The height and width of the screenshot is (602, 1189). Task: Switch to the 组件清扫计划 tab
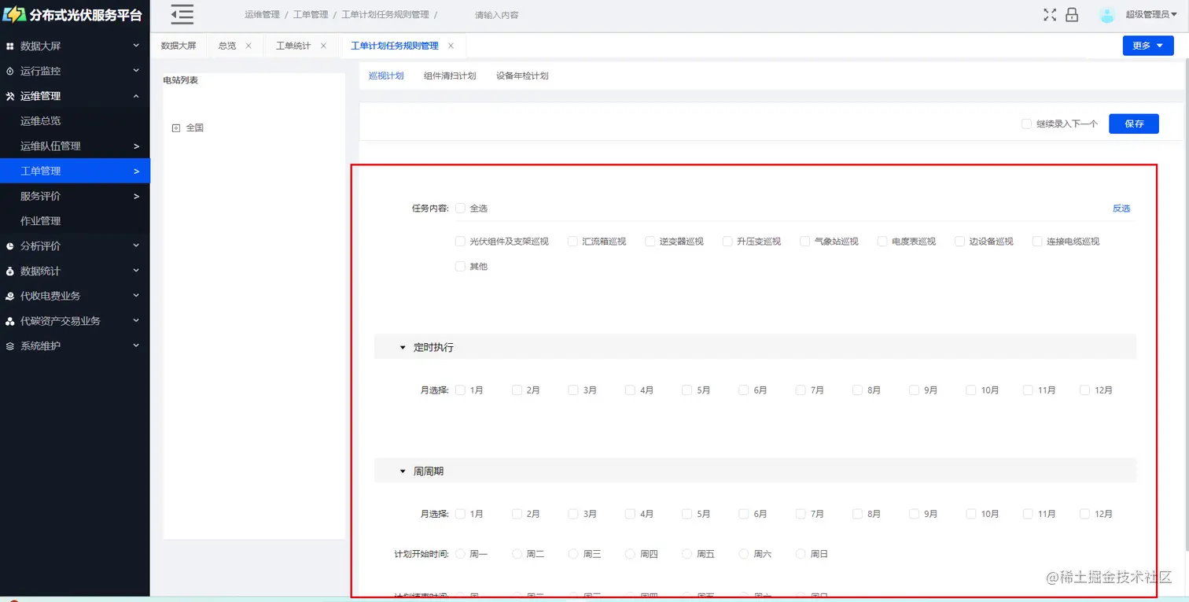[x=450, y=76]
